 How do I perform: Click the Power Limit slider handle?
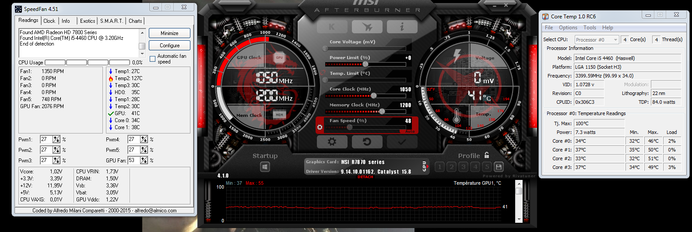tap(365, 64)
